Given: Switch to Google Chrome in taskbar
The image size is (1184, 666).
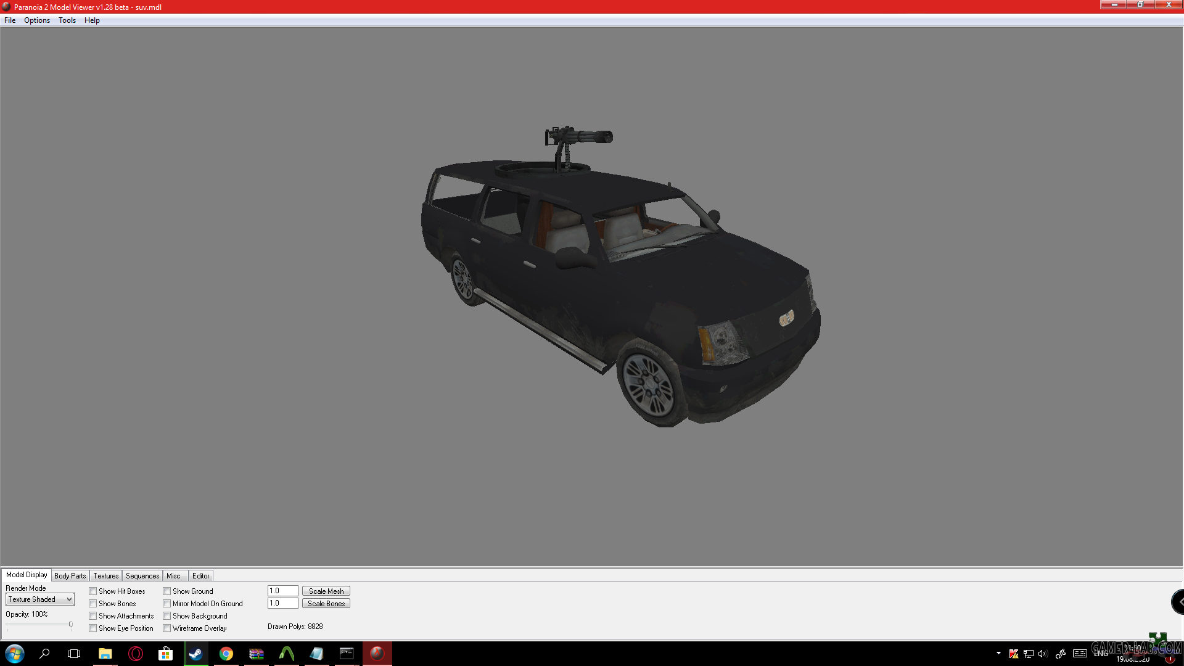Looking at the screenshot, I should (x=226, y=654).
